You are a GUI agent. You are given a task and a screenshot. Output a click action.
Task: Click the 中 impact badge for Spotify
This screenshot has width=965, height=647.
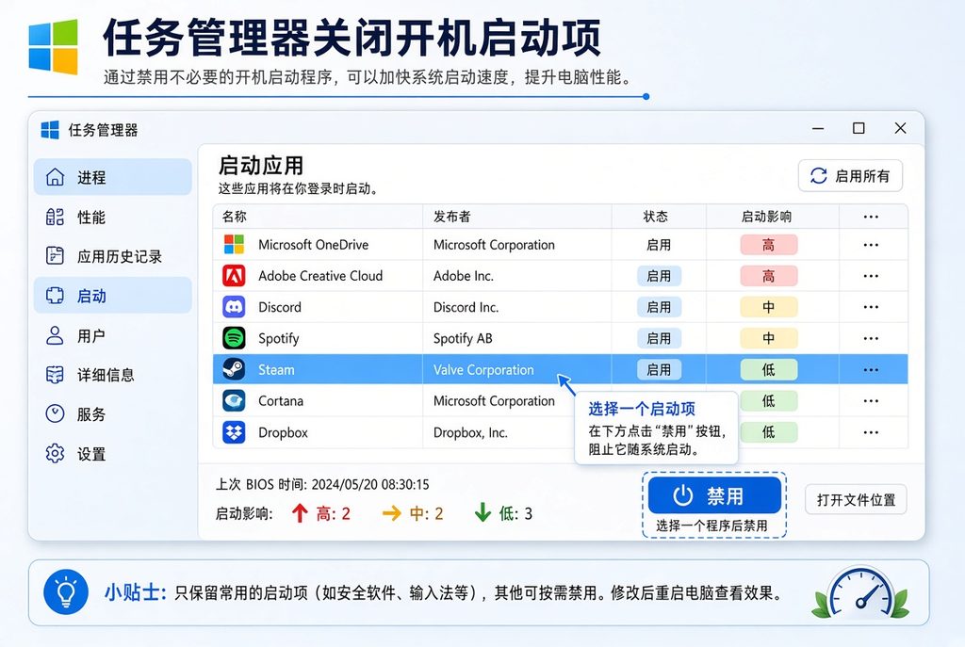[769, 338]
